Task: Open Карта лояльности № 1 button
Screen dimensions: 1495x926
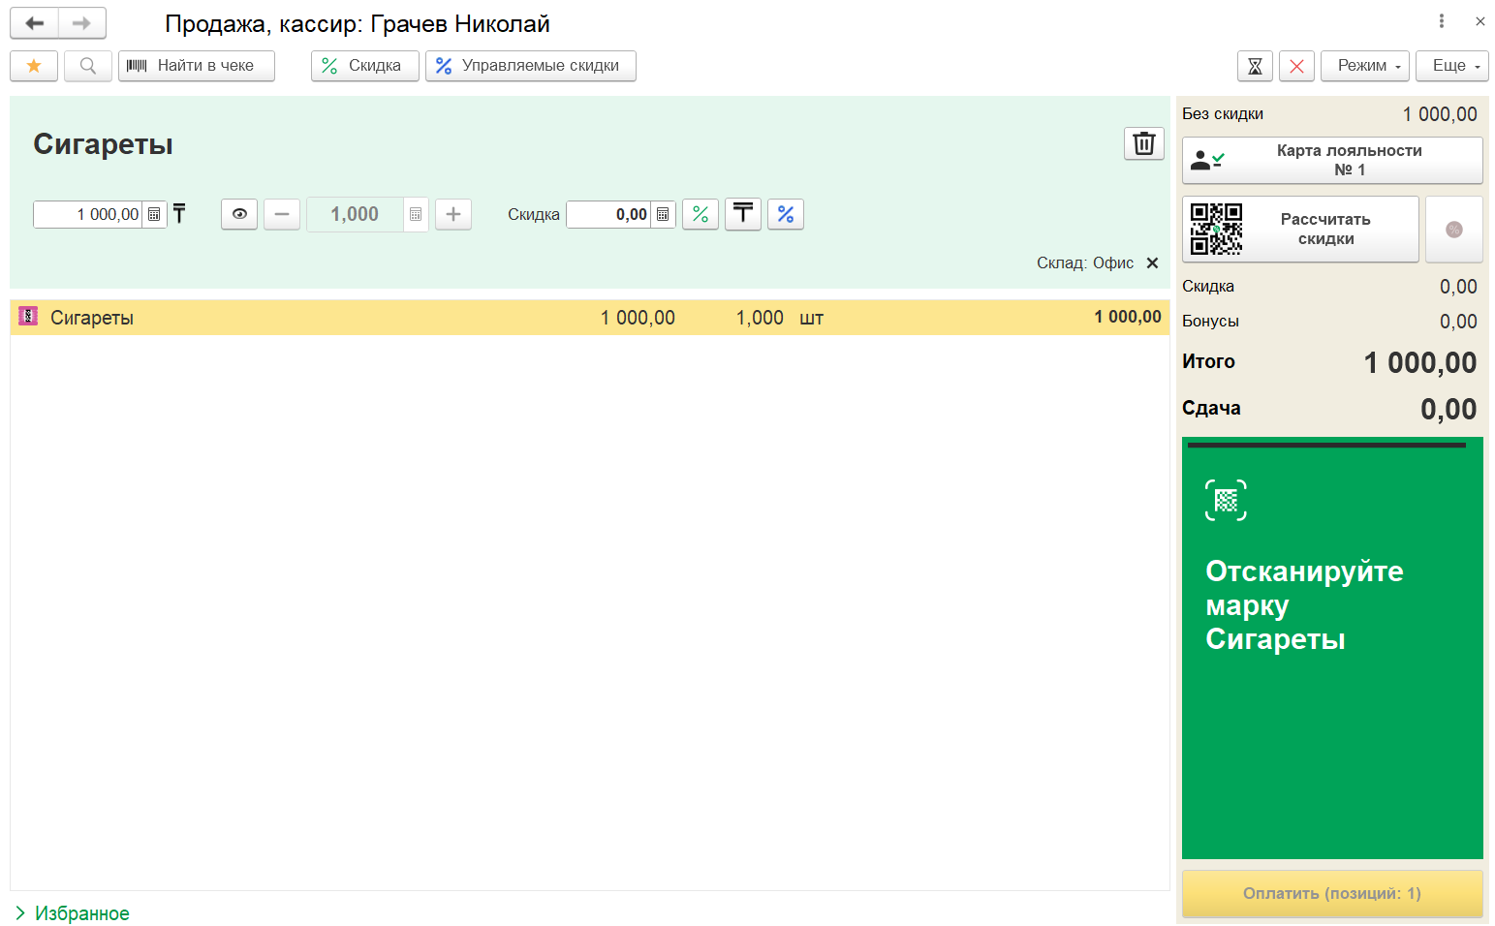Action: (x=1332, y=160)
